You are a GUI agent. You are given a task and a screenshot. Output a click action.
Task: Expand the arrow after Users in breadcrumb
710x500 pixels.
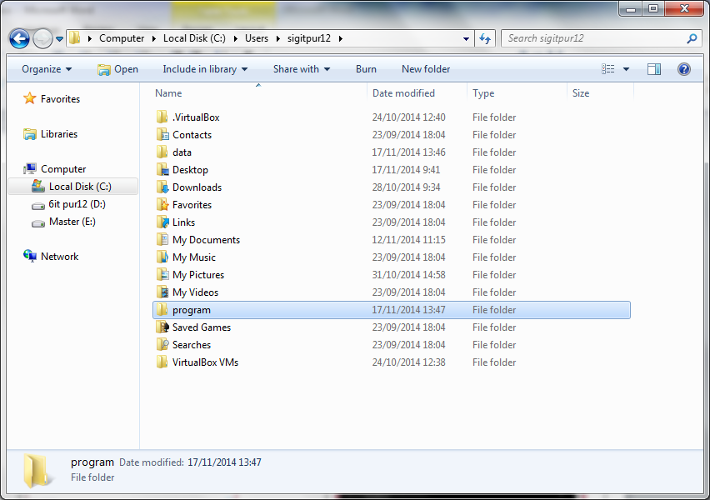pyautogui.click(x=278, y=38)
